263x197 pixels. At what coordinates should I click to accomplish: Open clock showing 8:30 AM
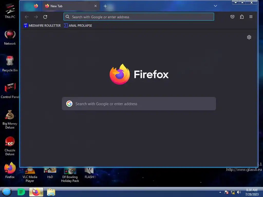tap(252, 192)
